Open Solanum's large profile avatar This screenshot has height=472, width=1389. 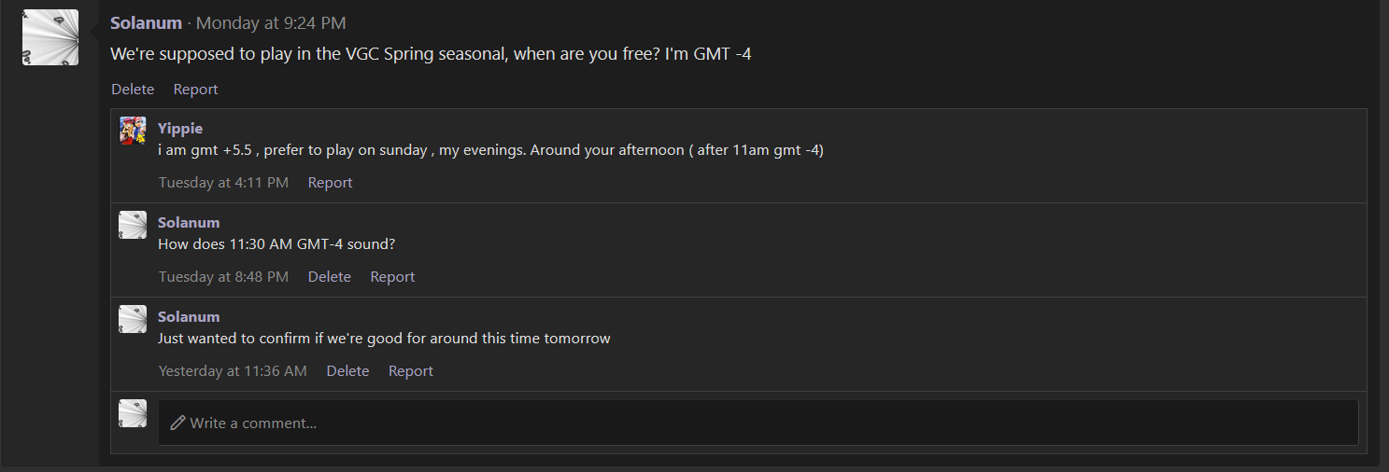[x=50, y=37]
